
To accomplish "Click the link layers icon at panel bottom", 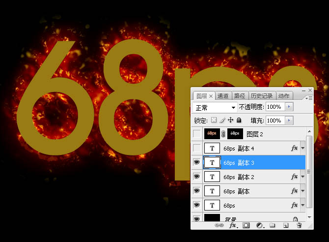I will pyautogui.click(x=219, y=225).
